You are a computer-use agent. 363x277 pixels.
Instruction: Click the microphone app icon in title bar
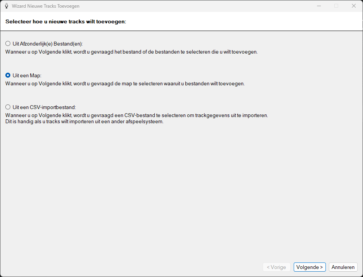tap(7, 6)
